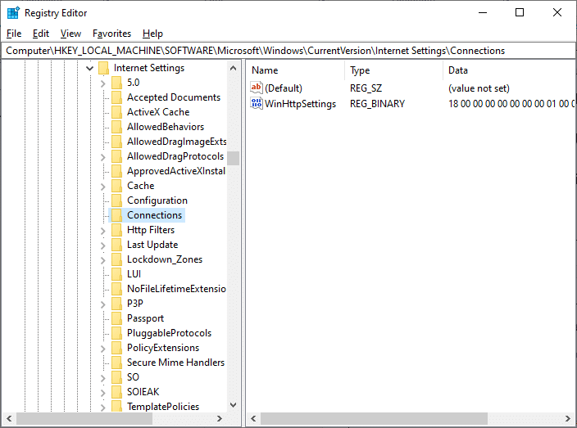Open the File menu
Screen dimensions: 577x428
coord(14,34)
